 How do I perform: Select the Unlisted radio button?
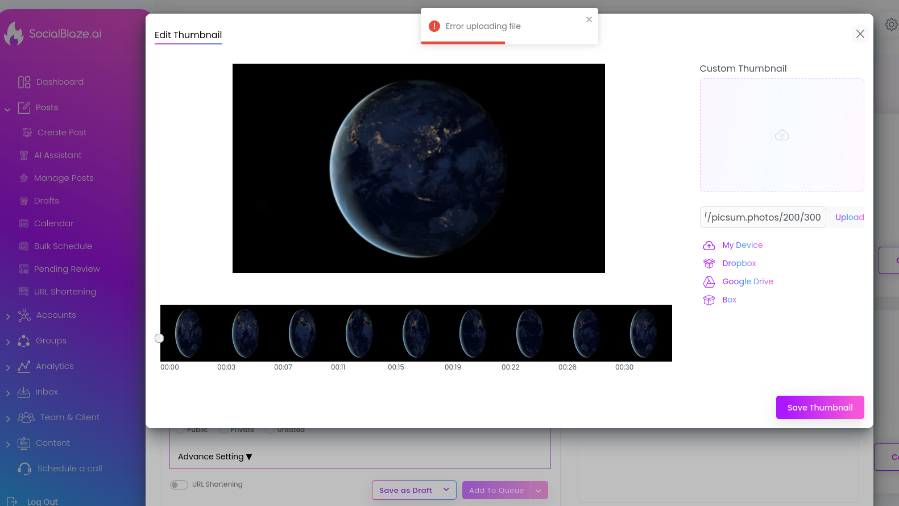(x=271, y=430)
